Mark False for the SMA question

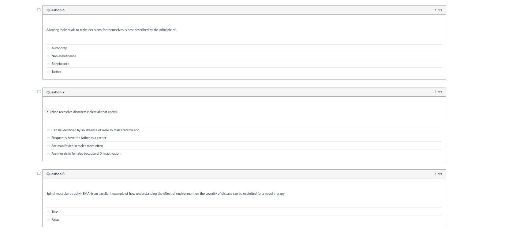(48, 220)
